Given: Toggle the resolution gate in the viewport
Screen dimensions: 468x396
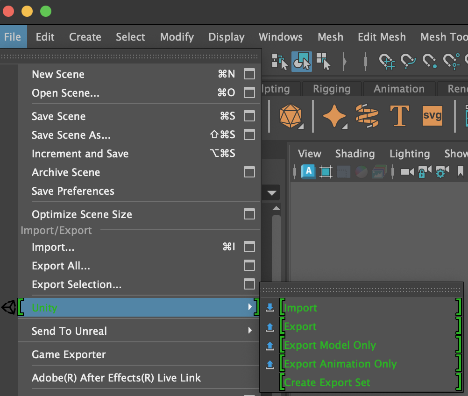Looking at the screenshot, I should [x=326, y=172].
